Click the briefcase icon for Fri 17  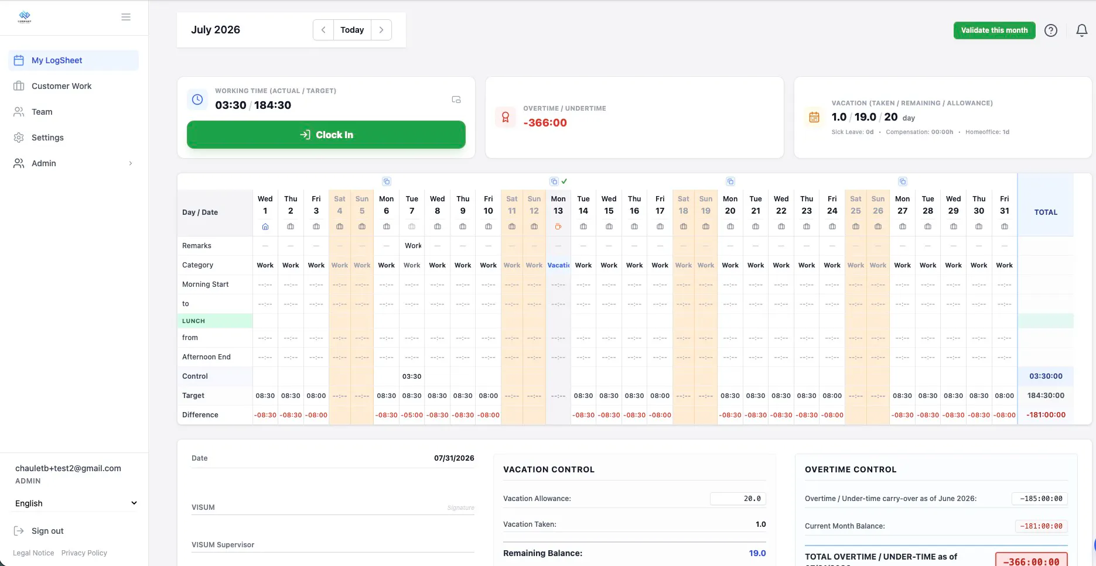point(660,227)
